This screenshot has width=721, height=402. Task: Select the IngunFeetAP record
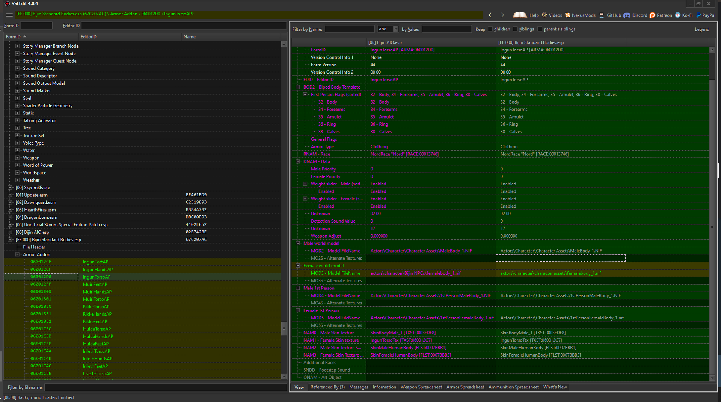(95, 262)
